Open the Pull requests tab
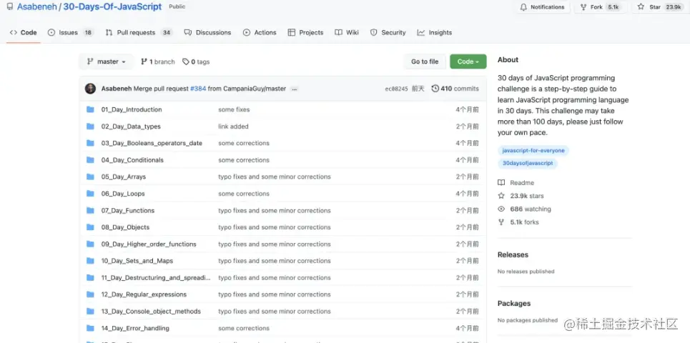 [138, 33]
